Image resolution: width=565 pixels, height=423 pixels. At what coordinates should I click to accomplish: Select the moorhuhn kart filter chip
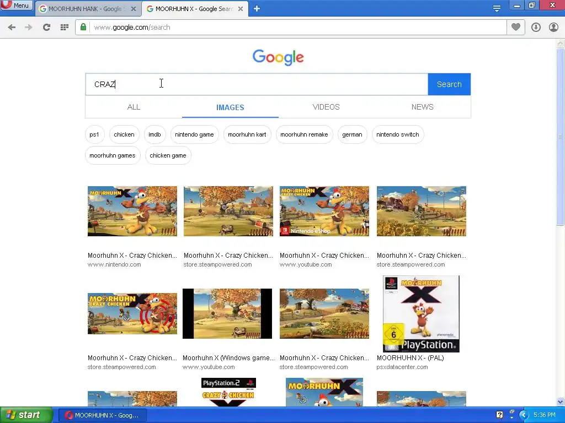coord(247,134)
